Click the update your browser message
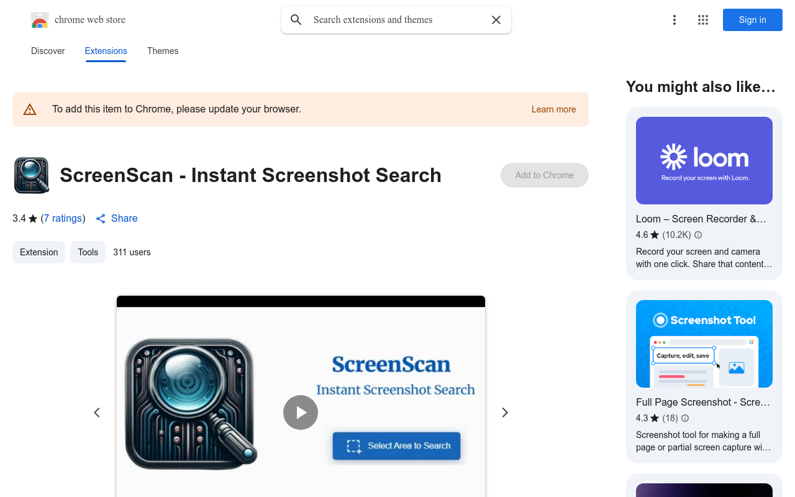 click(176, 109)
